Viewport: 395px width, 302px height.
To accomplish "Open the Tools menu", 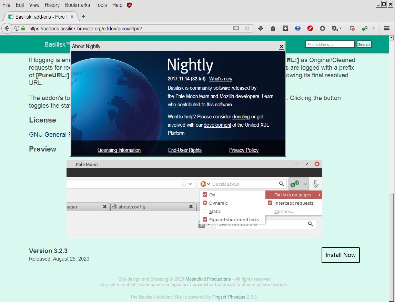I will [x=101, y=5].
